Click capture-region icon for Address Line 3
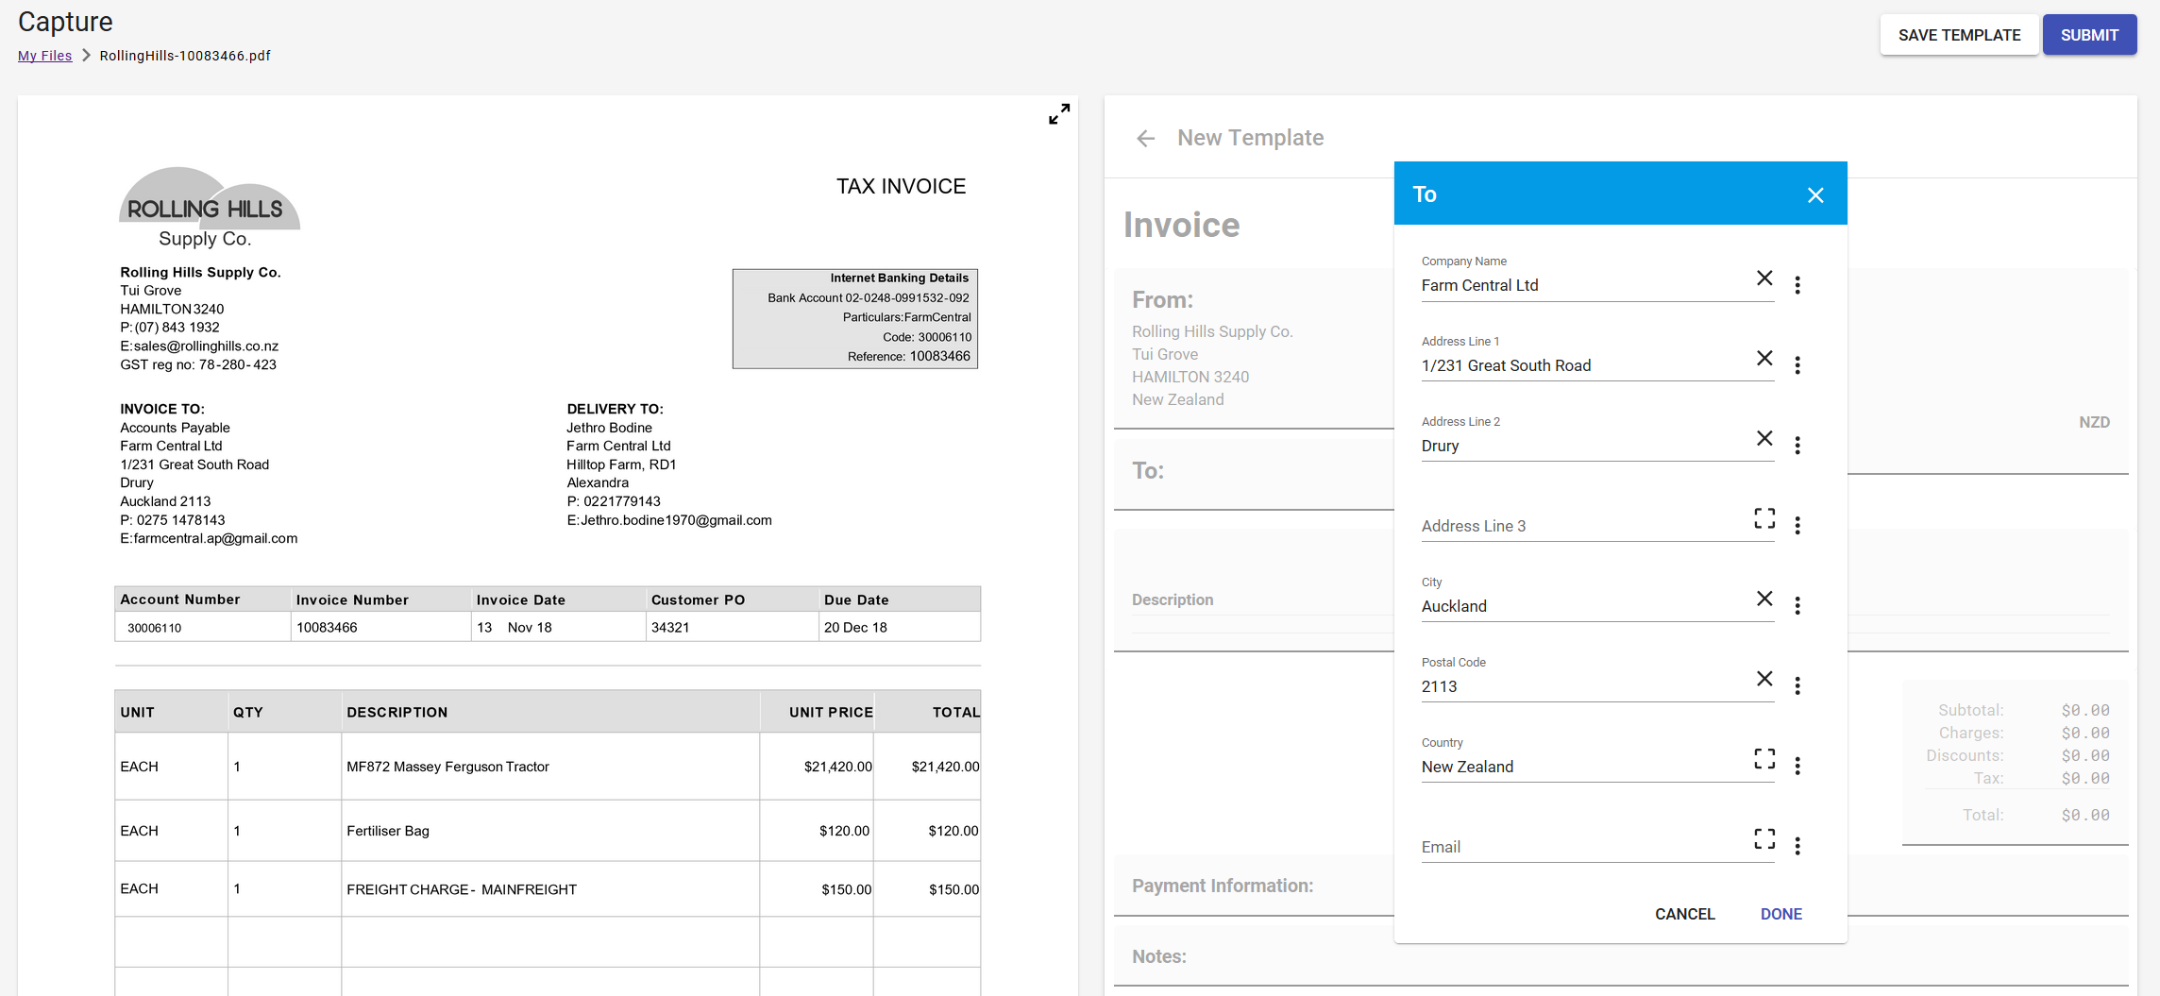 click(x=1763, y=518)
